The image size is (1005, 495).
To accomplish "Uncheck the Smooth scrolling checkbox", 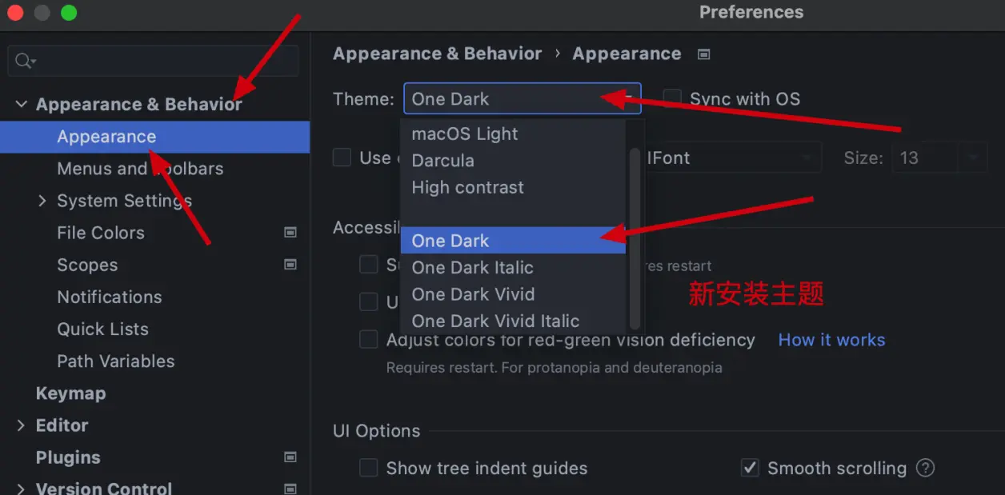I will pyautogui.click(x=750, y=468).
